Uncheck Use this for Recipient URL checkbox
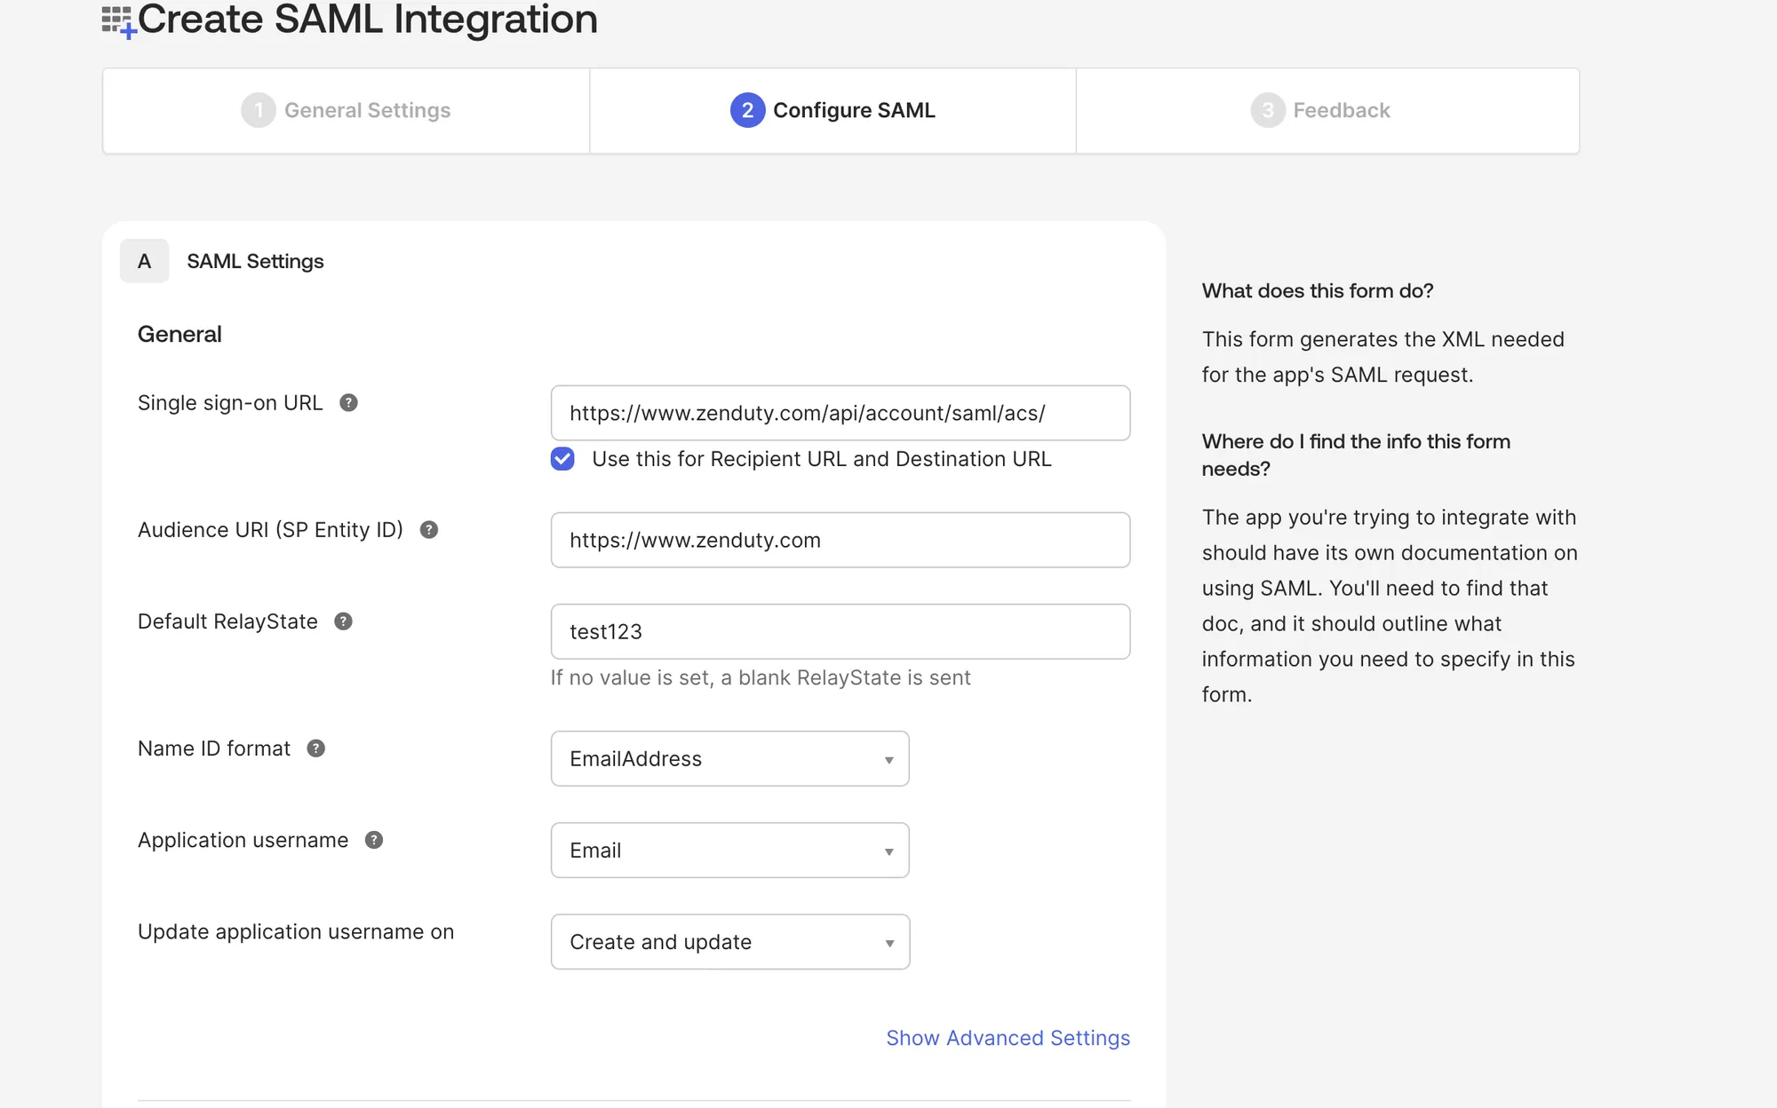This screenshot has height=1108, width=1777. (x=562, y=459)
